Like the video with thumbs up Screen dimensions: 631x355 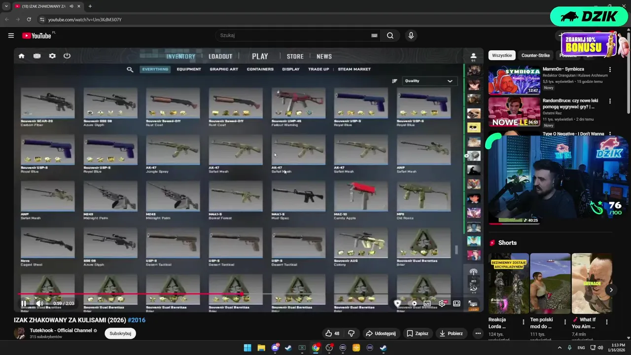pos(332,333)
